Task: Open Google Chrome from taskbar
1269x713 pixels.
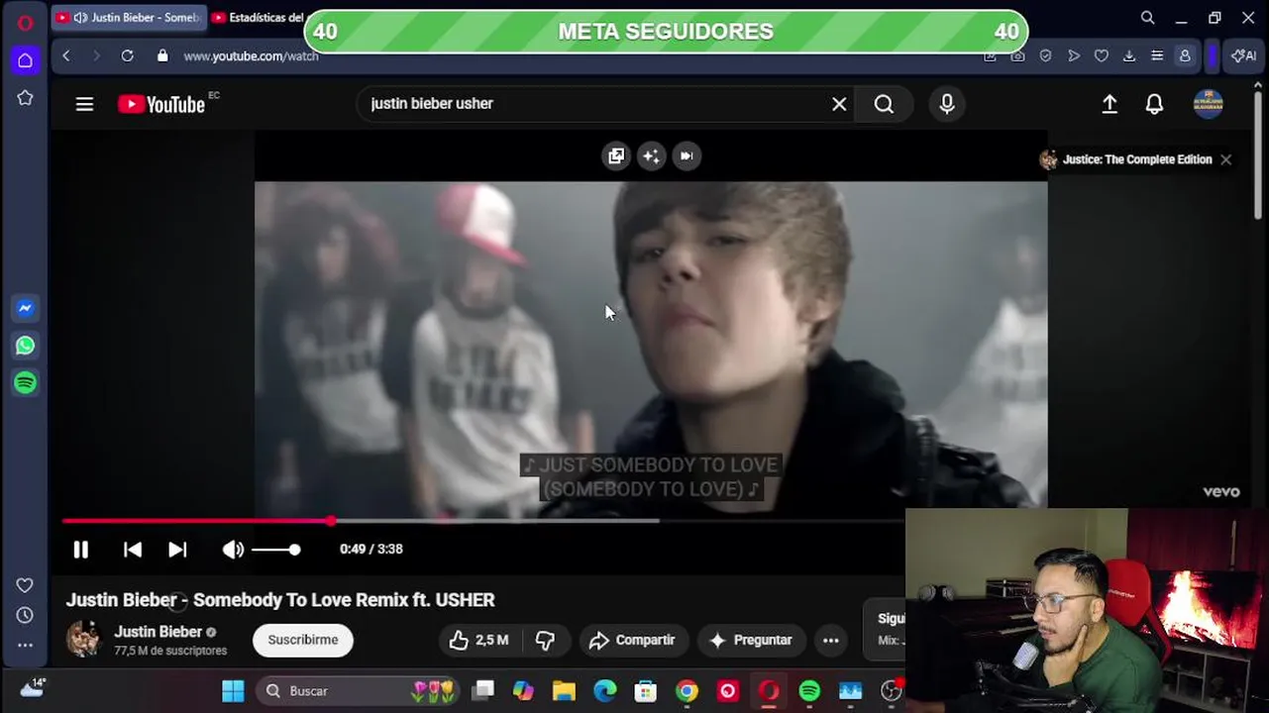Action: pos(687,691)
